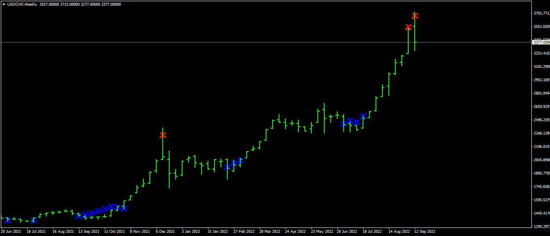Click the 3101.29 price scale label
This screenshot has width=550, height=236.
pyautogui.click(x=542, y=67)
